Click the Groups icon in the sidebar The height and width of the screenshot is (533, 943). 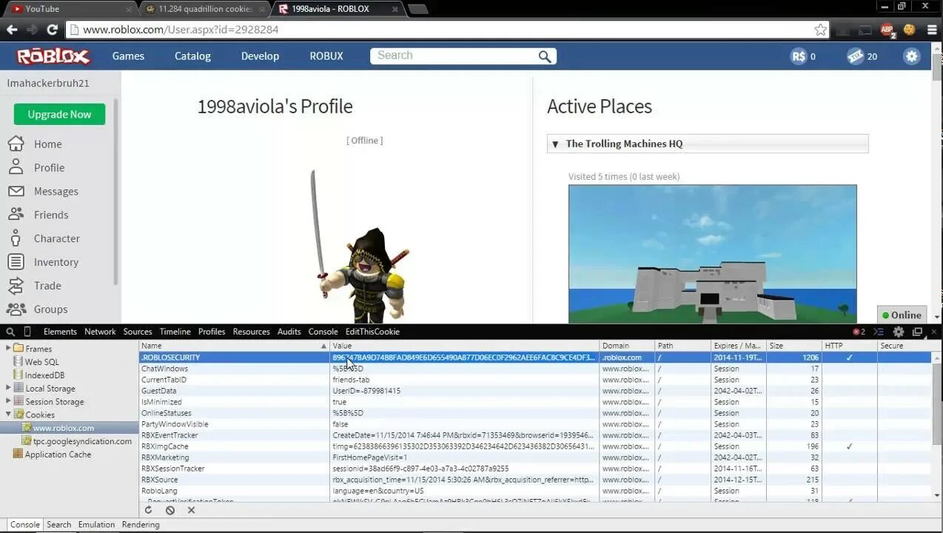click(16, 309)
